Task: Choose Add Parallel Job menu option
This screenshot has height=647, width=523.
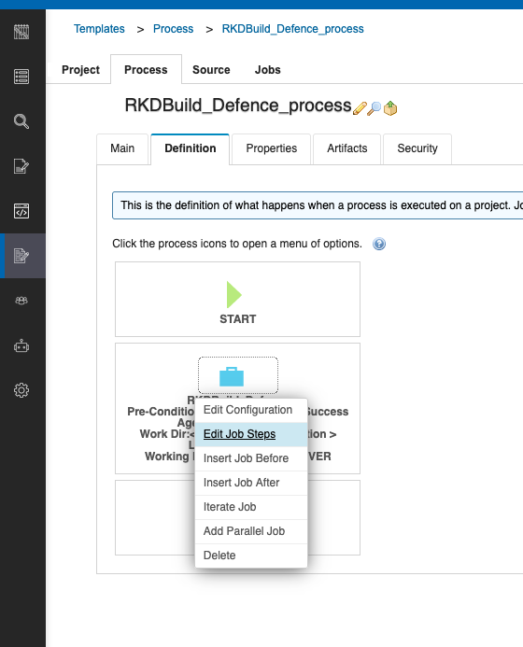Action: tap(251, 531)
